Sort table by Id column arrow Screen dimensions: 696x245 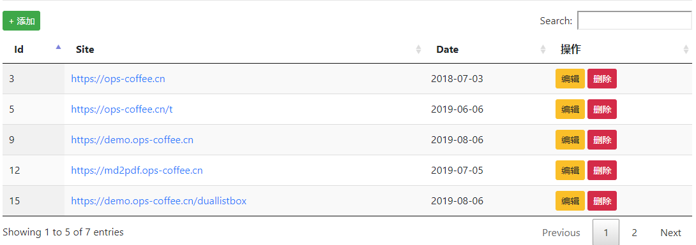(x=58, y=47)
